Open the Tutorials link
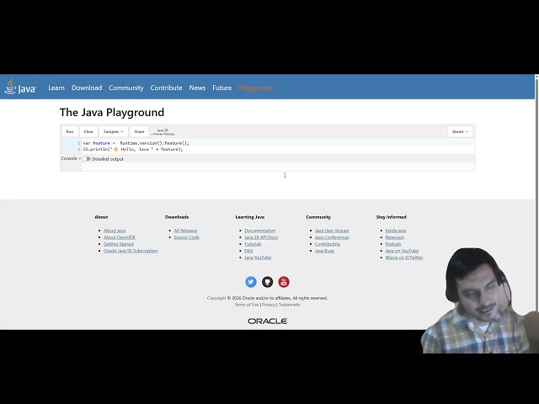Screen dimensions: 539x404 pyautogui.click(x=253, y=244)
